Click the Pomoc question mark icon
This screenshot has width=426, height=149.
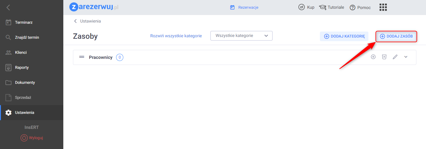click(x=352, y=8)
